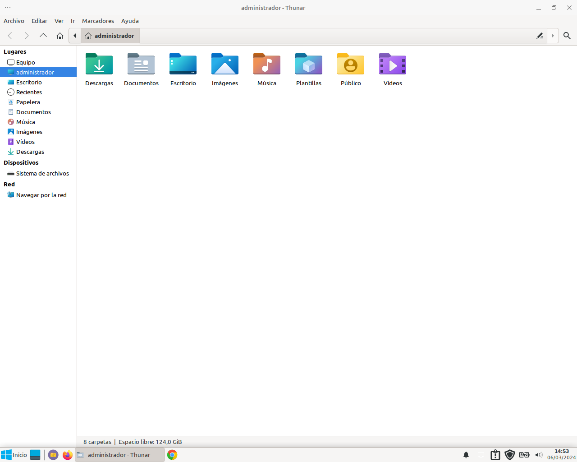Select the Imágenes folder icon
This screenshot has width=577, height=462.
(225, 64)
